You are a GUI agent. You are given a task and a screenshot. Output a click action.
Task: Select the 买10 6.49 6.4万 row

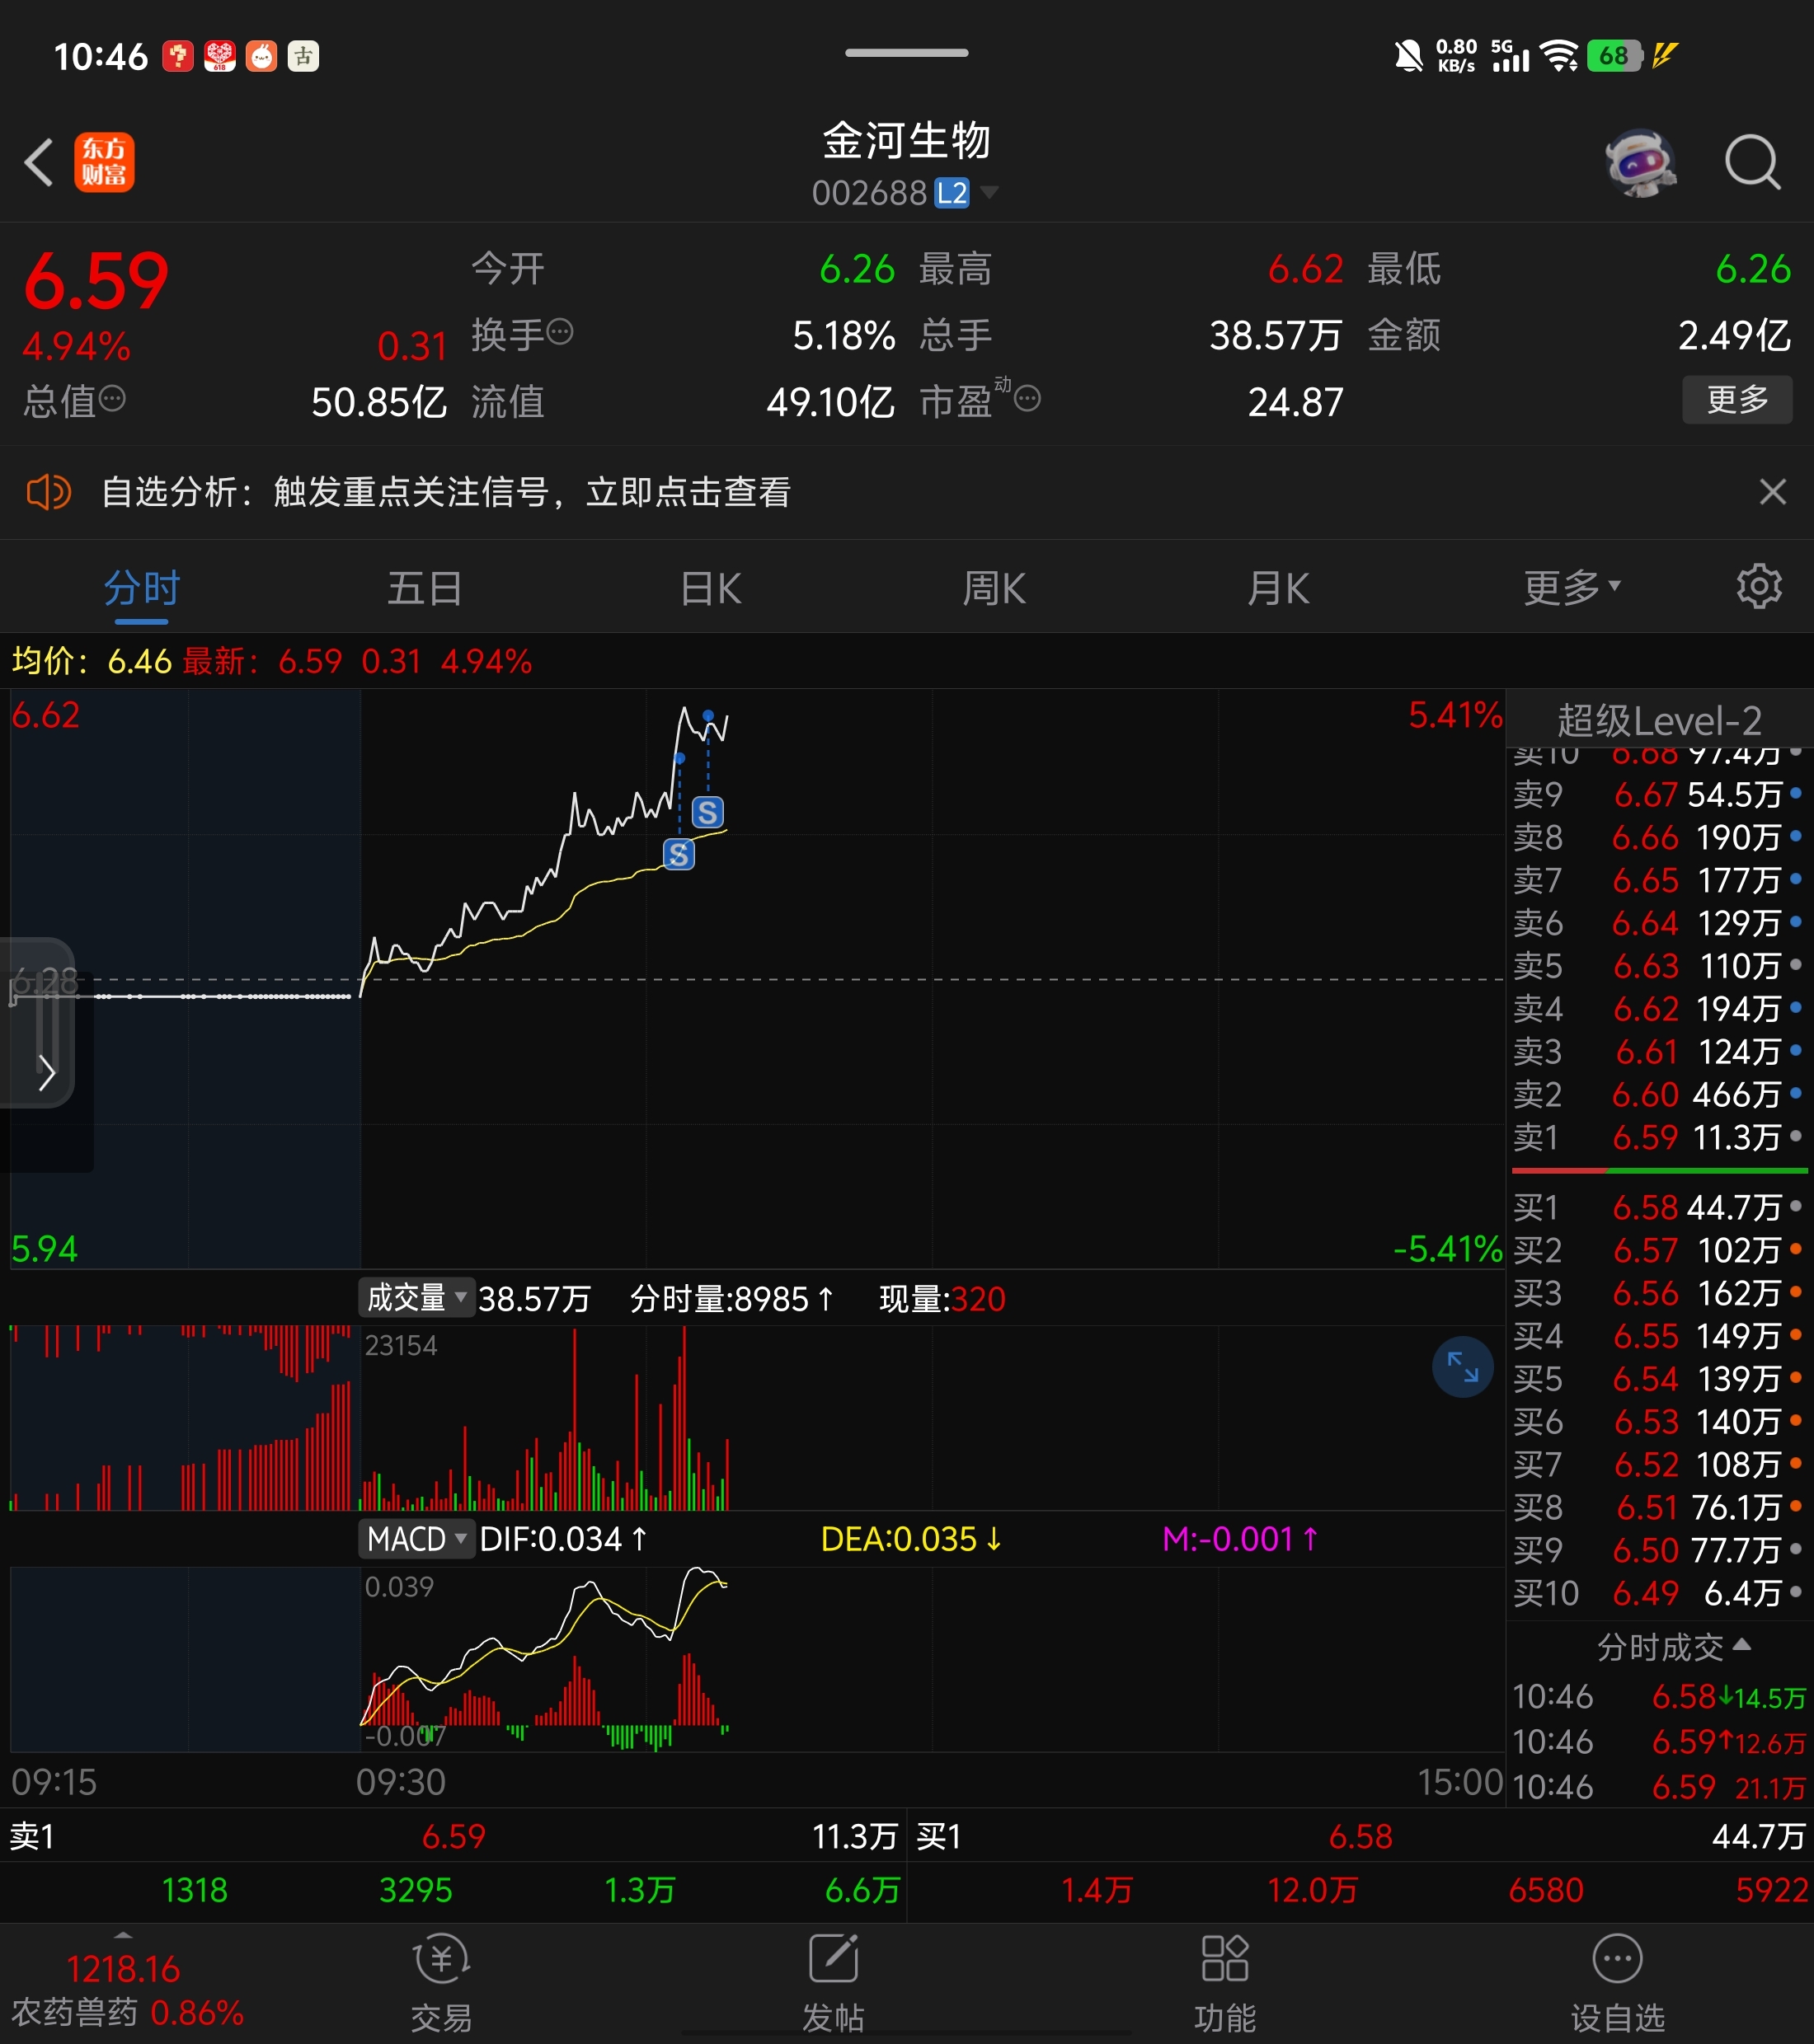[1658, 1593]
